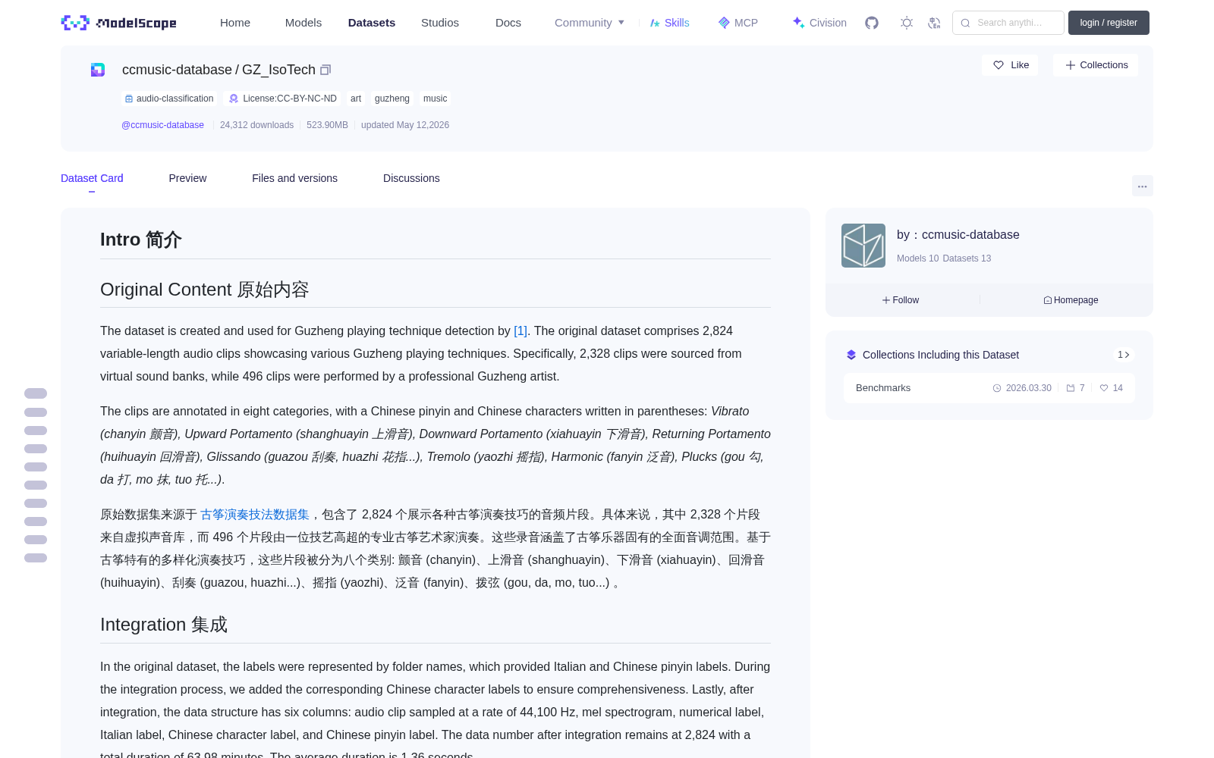Copy the dataset name with copy icon
Viewport: 1214px width, 758px height.
pos(326,70)
